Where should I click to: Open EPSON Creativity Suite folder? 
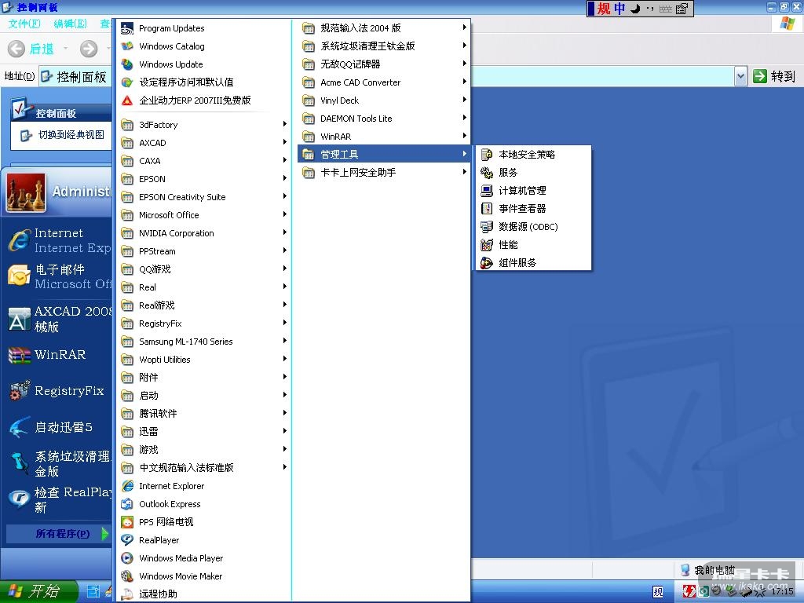(205, 197)
